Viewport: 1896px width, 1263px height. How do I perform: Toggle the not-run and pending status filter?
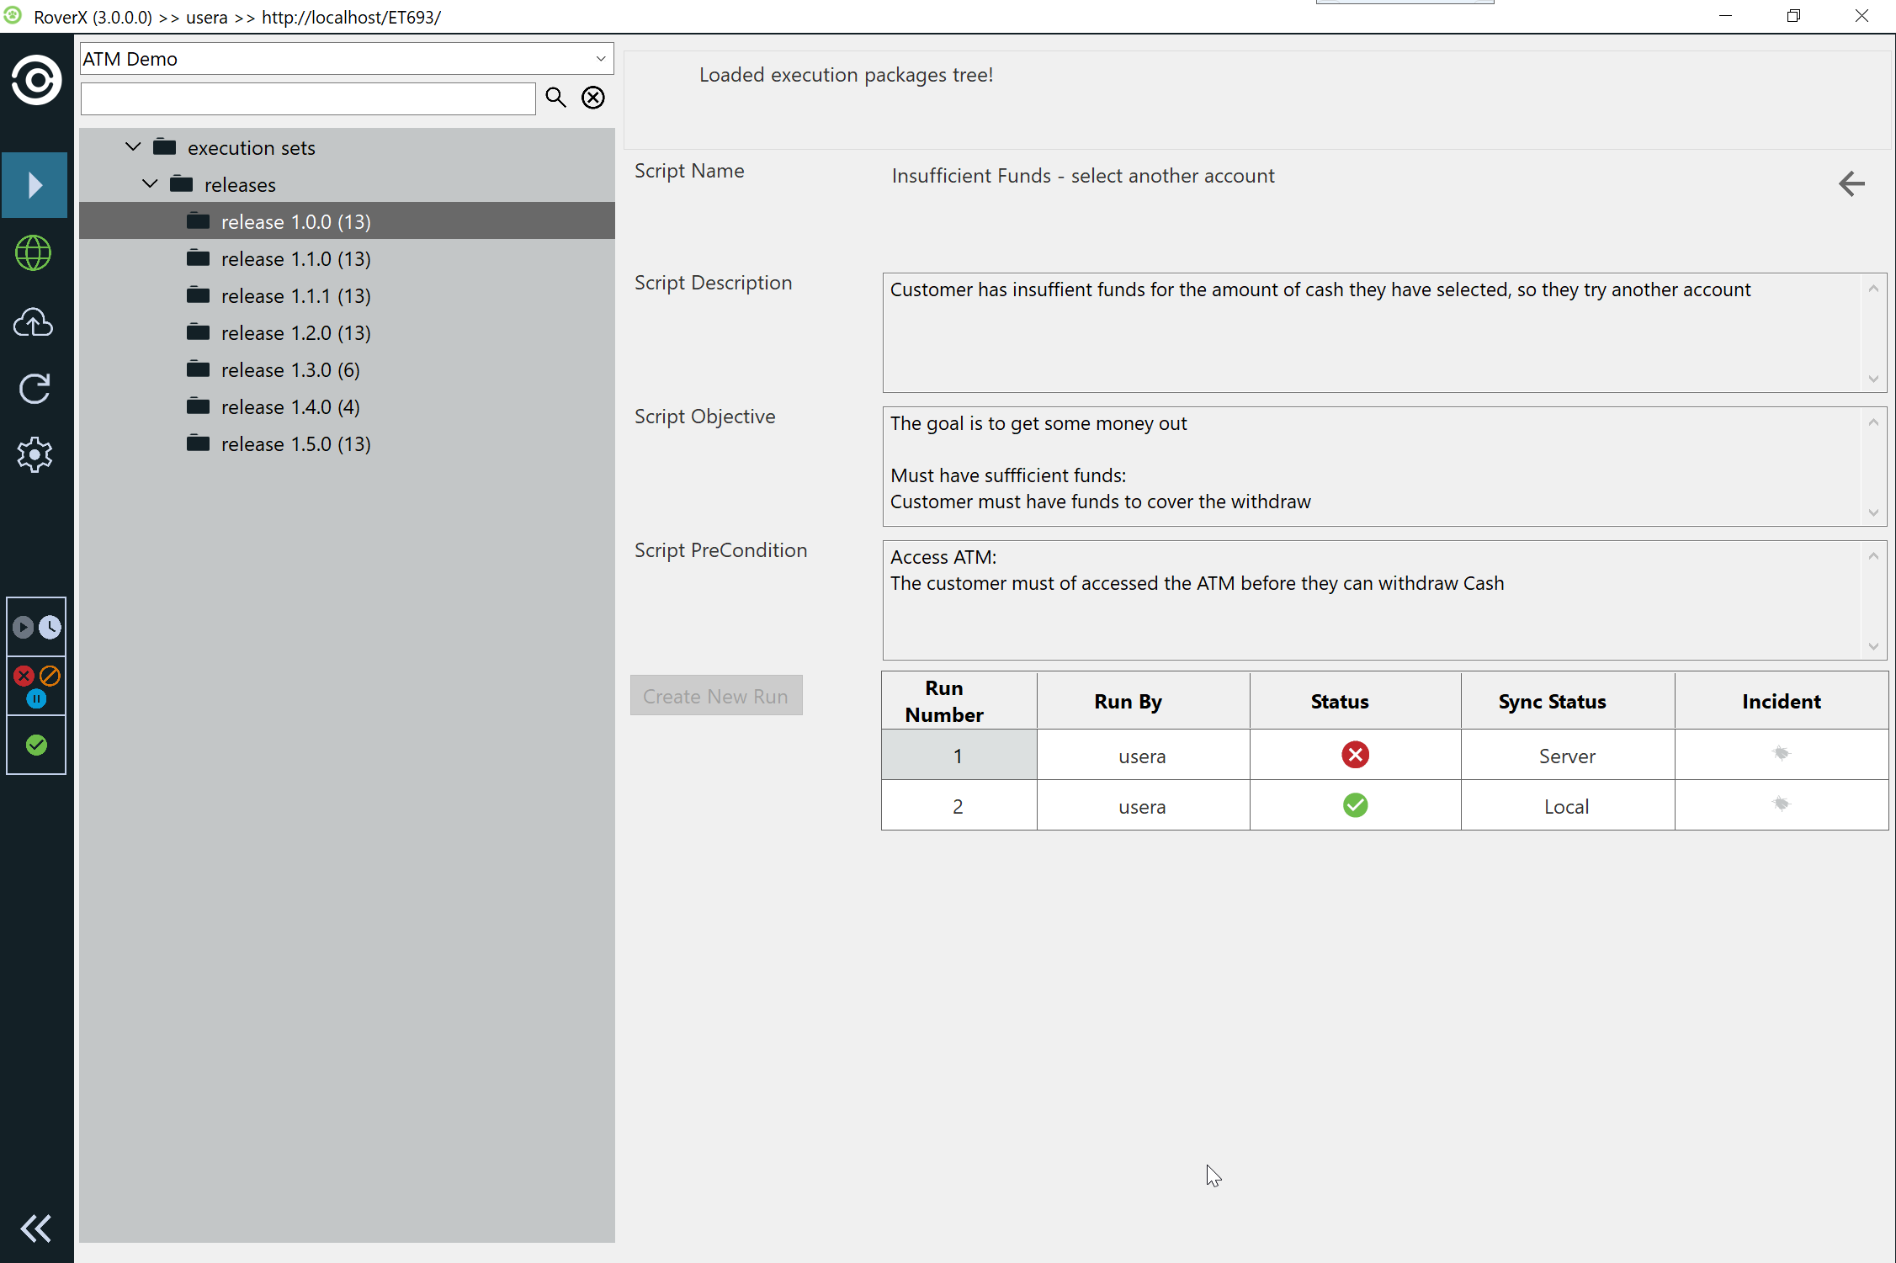(36, 628)
